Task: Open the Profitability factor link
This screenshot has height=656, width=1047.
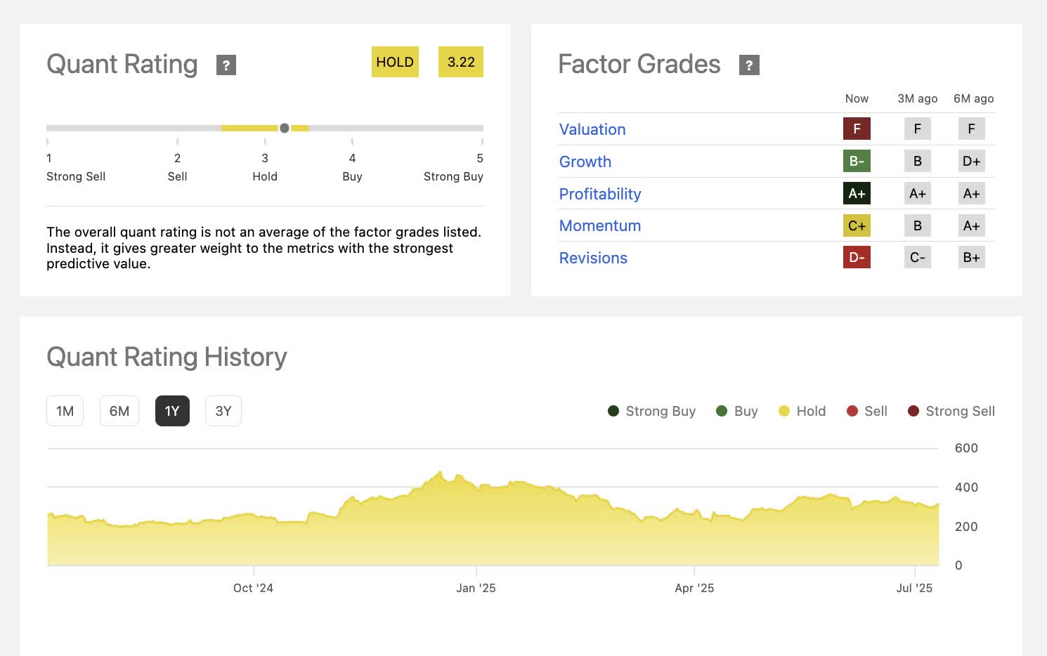Action: (x=600, y=195)
